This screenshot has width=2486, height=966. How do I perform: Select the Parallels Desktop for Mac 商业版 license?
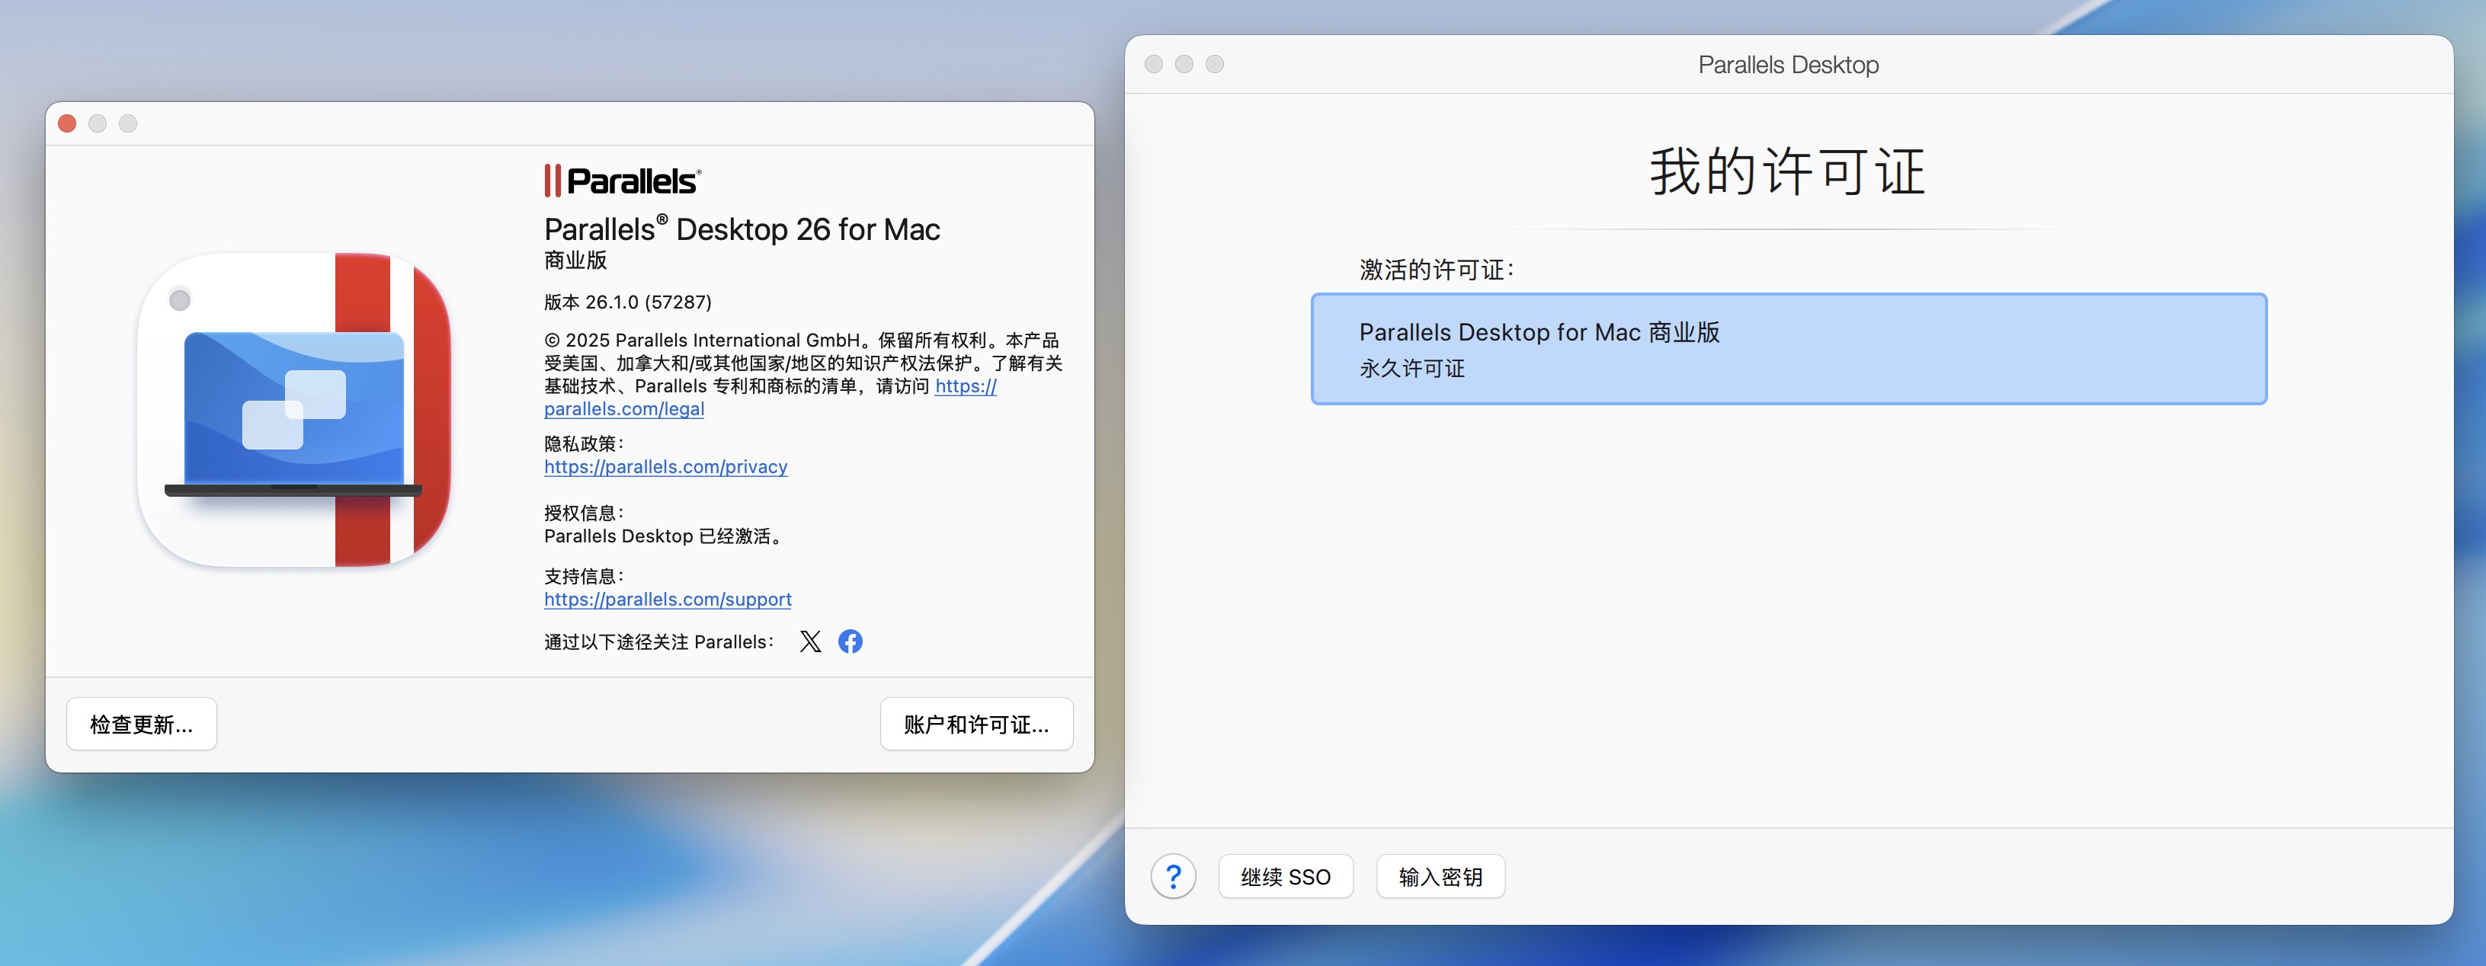tap(1787, 348)
